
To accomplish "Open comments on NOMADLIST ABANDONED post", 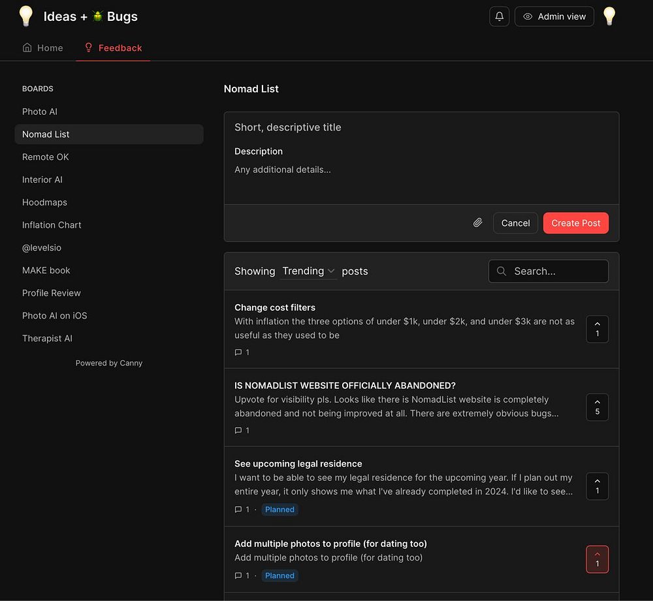I will click(242, 430).
